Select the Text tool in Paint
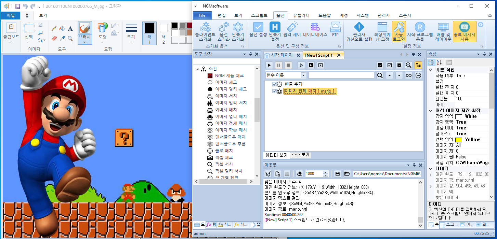Viewport: 497px width, 239px height. 70,29
